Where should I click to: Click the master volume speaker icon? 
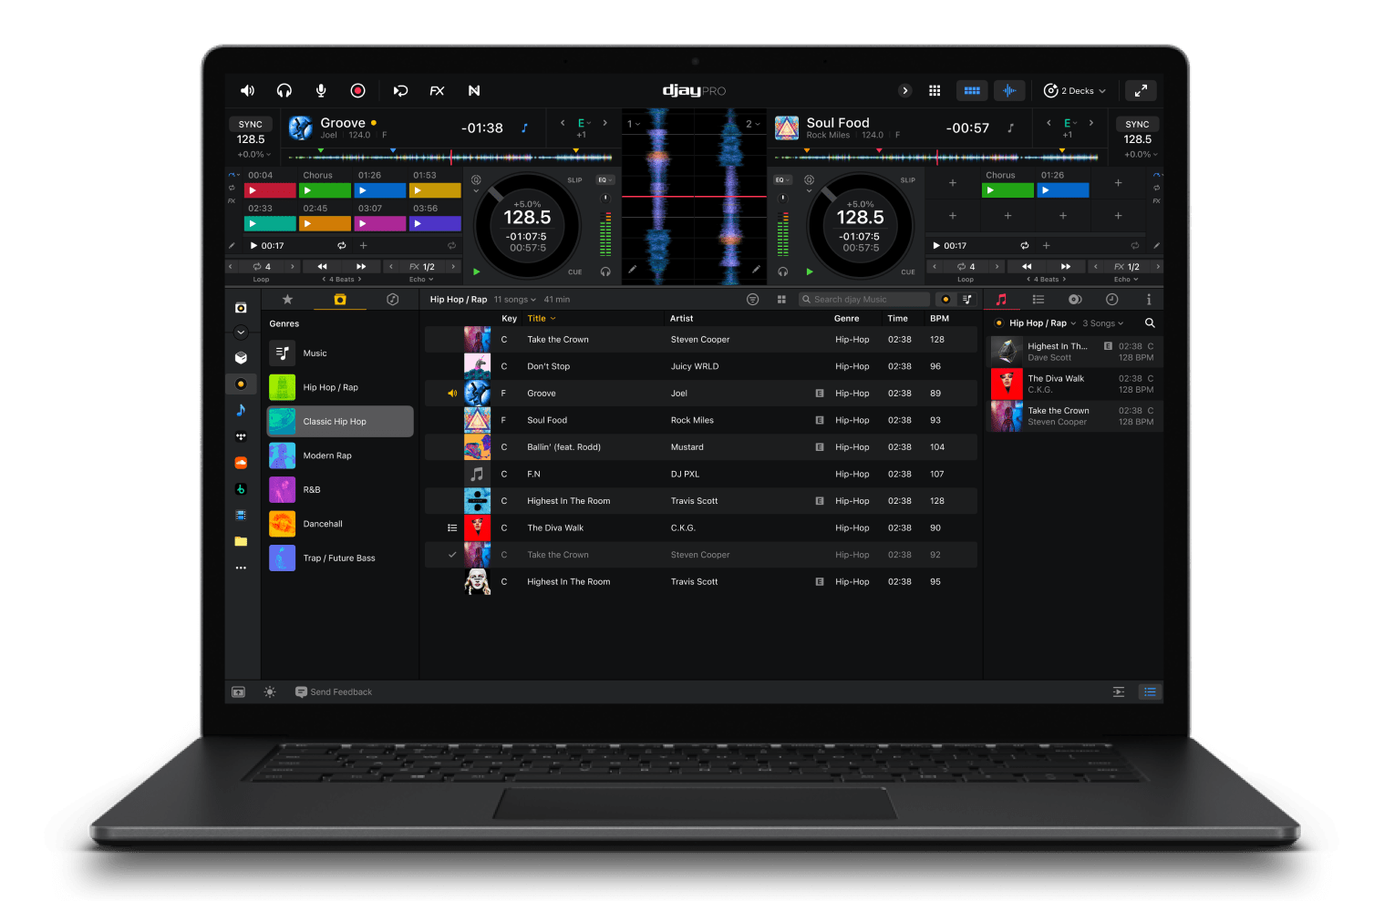(247, 91)
